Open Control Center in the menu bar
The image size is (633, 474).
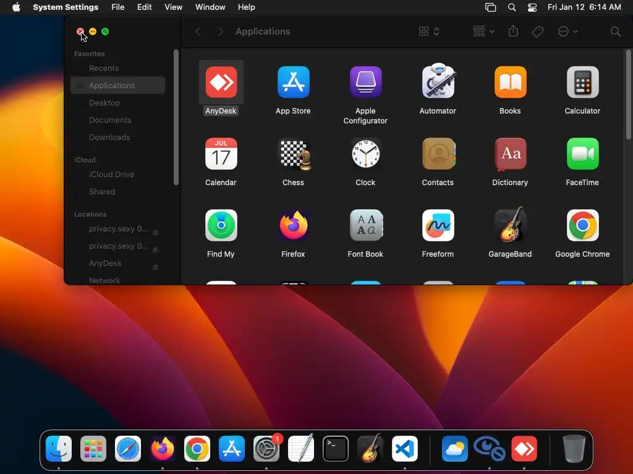(532, 7)
